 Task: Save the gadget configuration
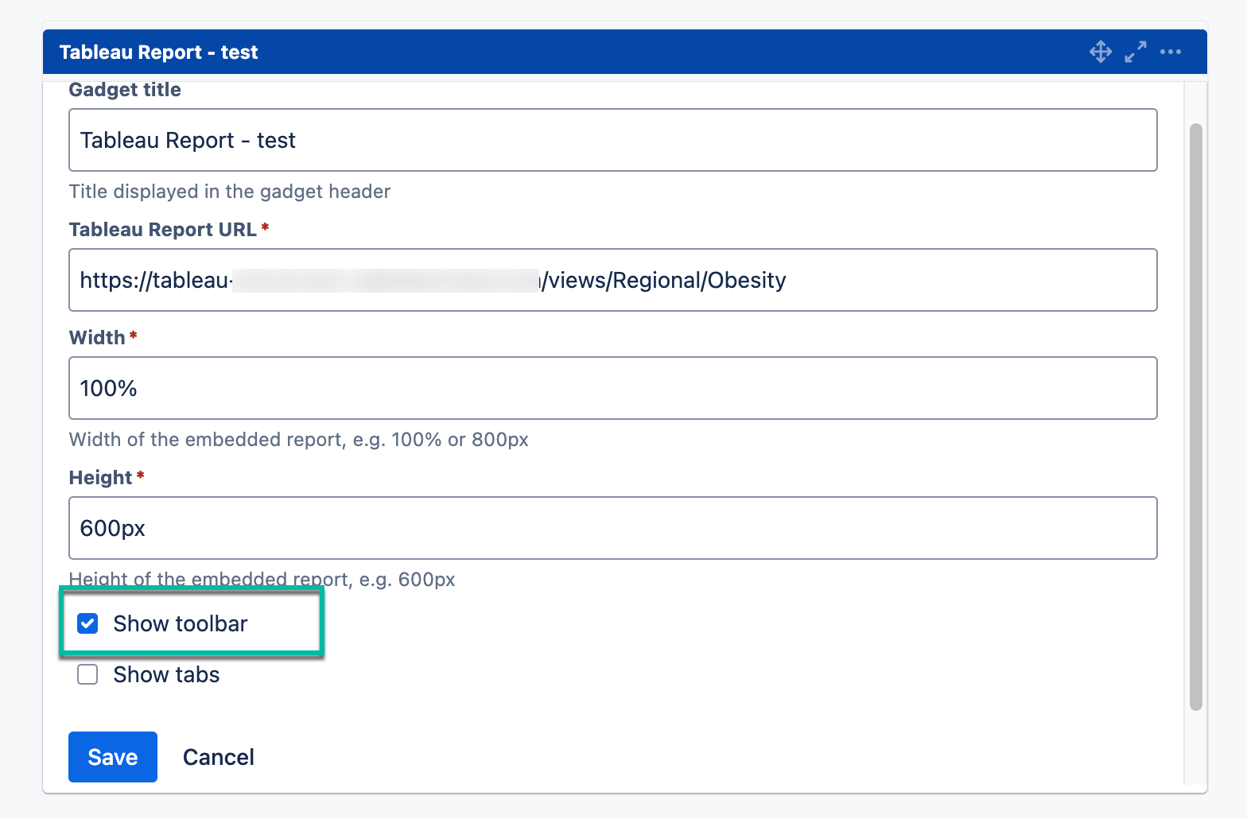coord(113,757)
